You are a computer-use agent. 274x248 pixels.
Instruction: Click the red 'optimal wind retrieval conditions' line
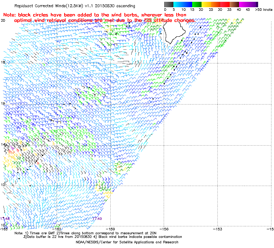coord(105,21)
